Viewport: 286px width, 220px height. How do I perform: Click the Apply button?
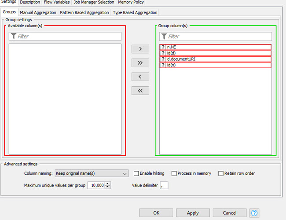click(193, 213)
